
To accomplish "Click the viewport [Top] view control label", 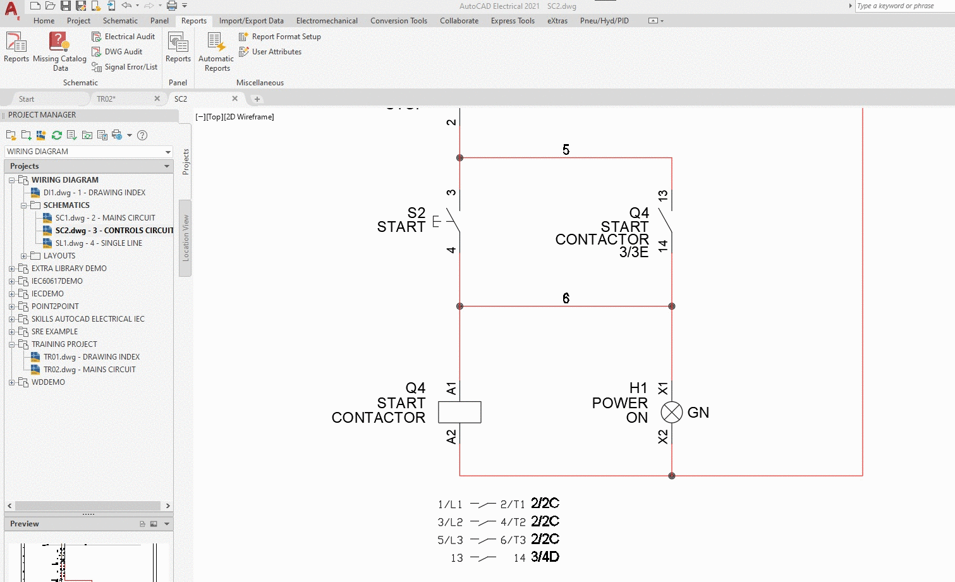I will point(215,117).
